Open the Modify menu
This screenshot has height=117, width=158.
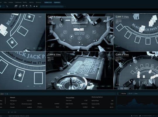[25, 2]
